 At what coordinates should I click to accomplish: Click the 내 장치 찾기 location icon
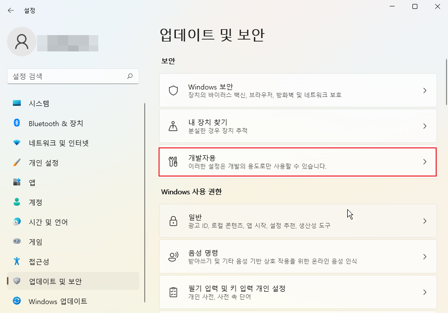coord(173,126)
